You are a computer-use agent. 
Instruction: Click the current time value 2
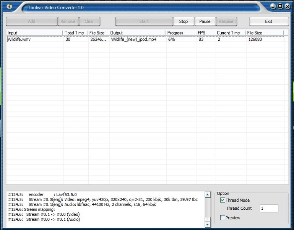click(219, 39)
